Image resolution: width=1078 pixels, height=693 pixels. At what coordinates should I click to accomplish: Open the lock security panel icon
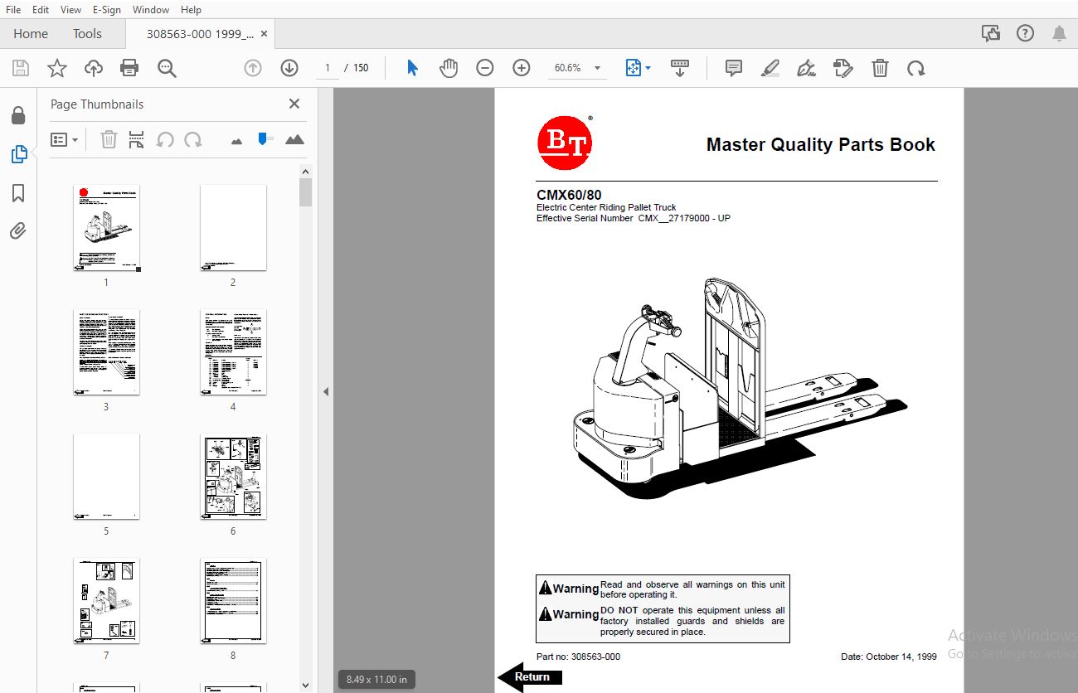pyautogui.click(x=18, y=115)
